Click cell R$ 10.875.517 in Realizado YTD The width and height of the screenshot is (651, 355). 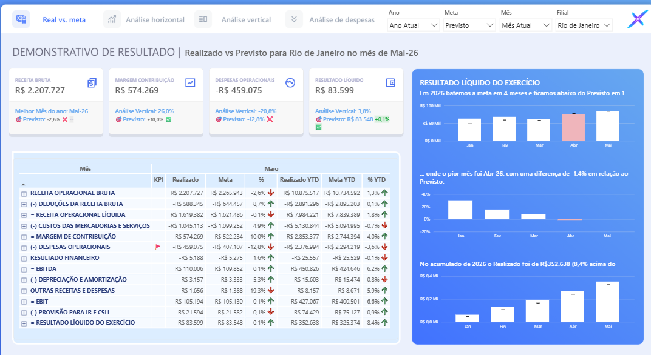pyautogui.click(x=301, y=193)
